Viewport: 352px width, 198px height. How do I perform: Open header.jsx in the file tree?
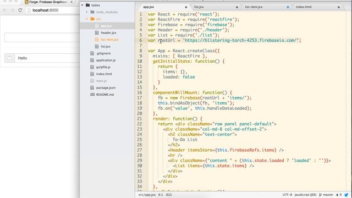pyautogui.click(x=108, y=33)
